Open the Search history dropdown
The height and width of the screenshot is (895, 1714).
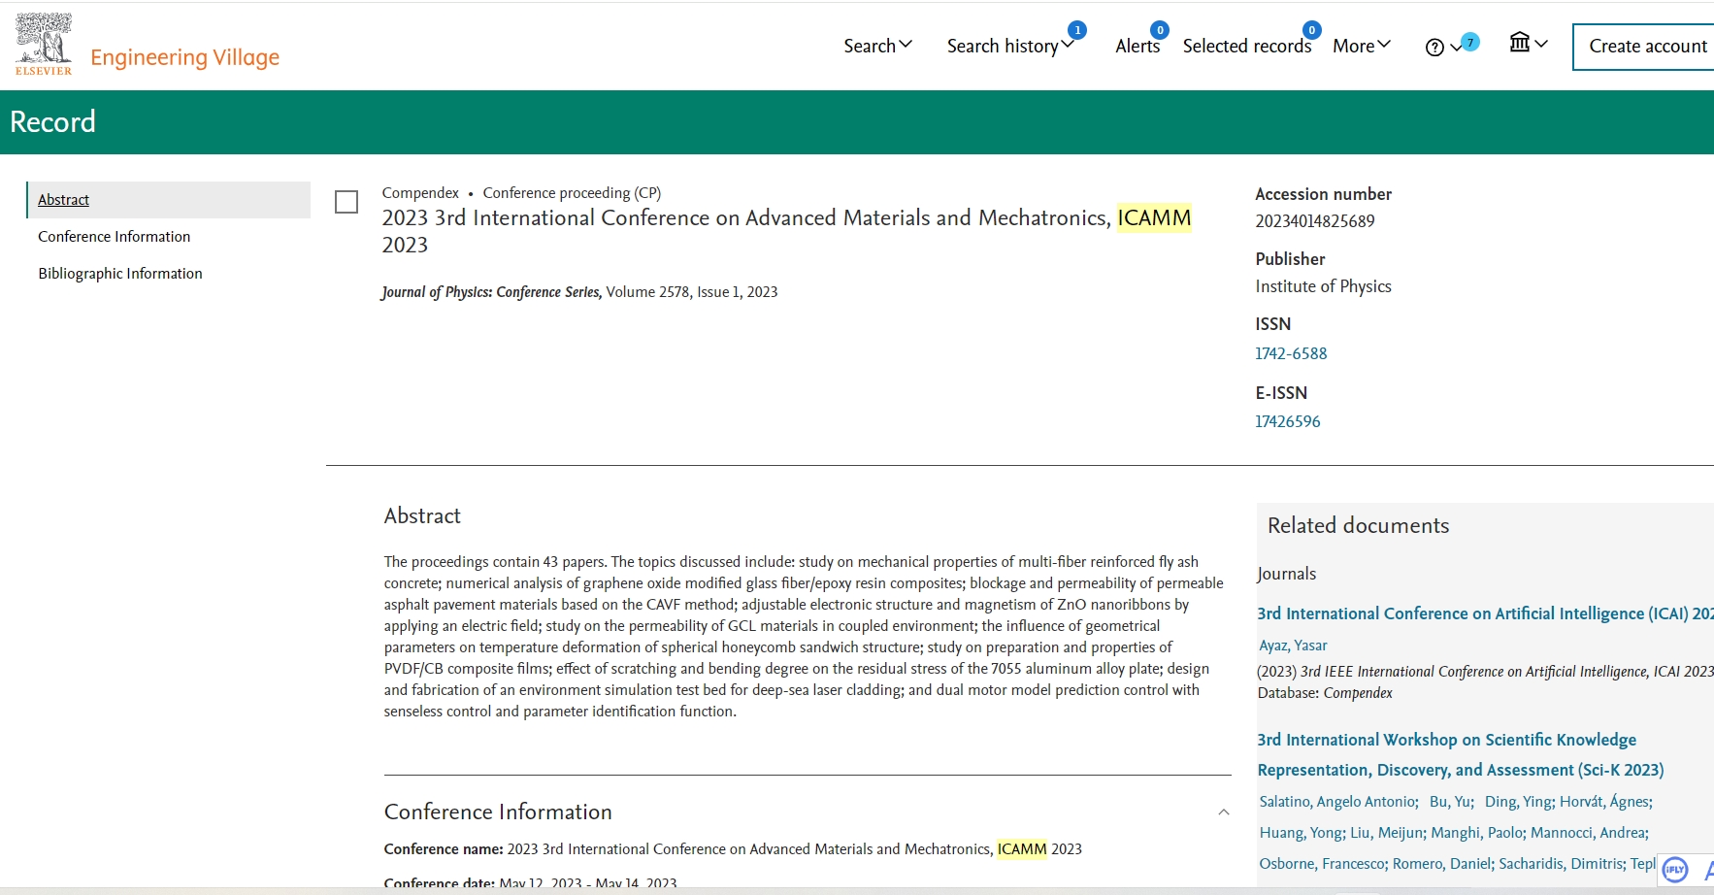(x=1010, y=46)
